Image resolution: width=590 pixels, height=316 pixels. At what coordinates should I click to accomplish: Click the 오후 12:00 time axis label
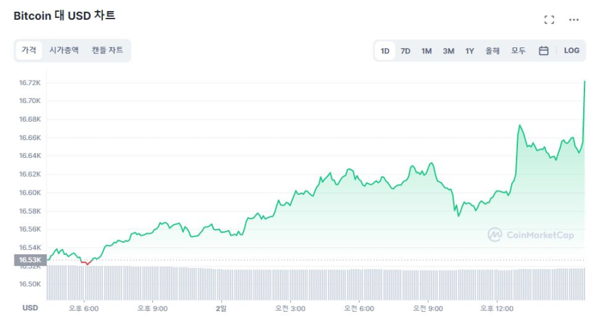[497, 308]
